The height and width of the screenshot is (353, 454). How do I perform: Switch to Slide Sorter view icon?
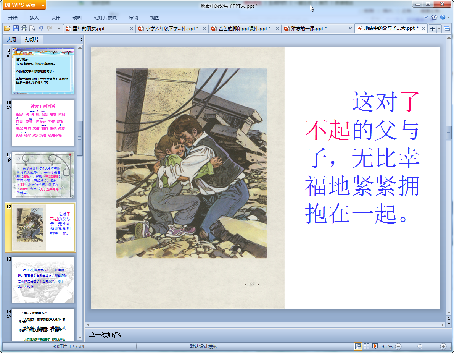[x=367, y=347]
